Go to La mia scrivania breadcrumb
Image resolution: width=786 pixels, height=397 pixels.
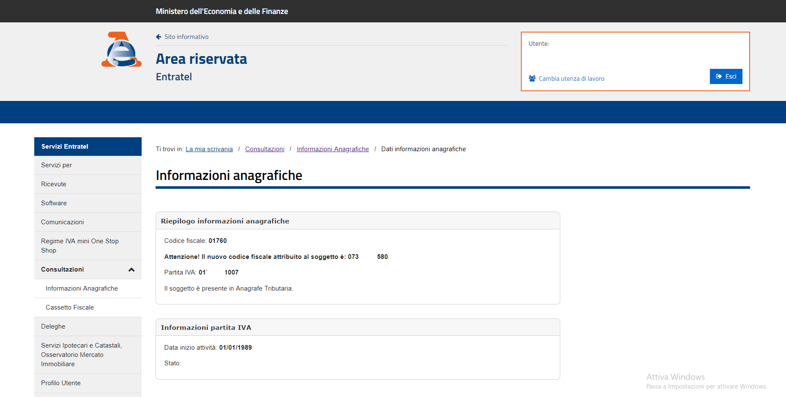[x=209, y=149]
